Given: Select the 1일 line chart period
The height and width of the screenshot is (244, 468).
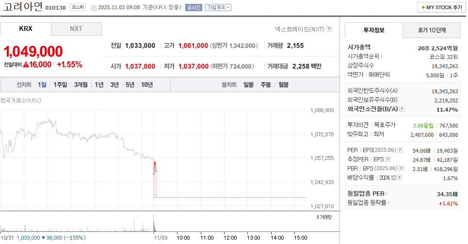Looking at the screenshot, I should point(42,85).
